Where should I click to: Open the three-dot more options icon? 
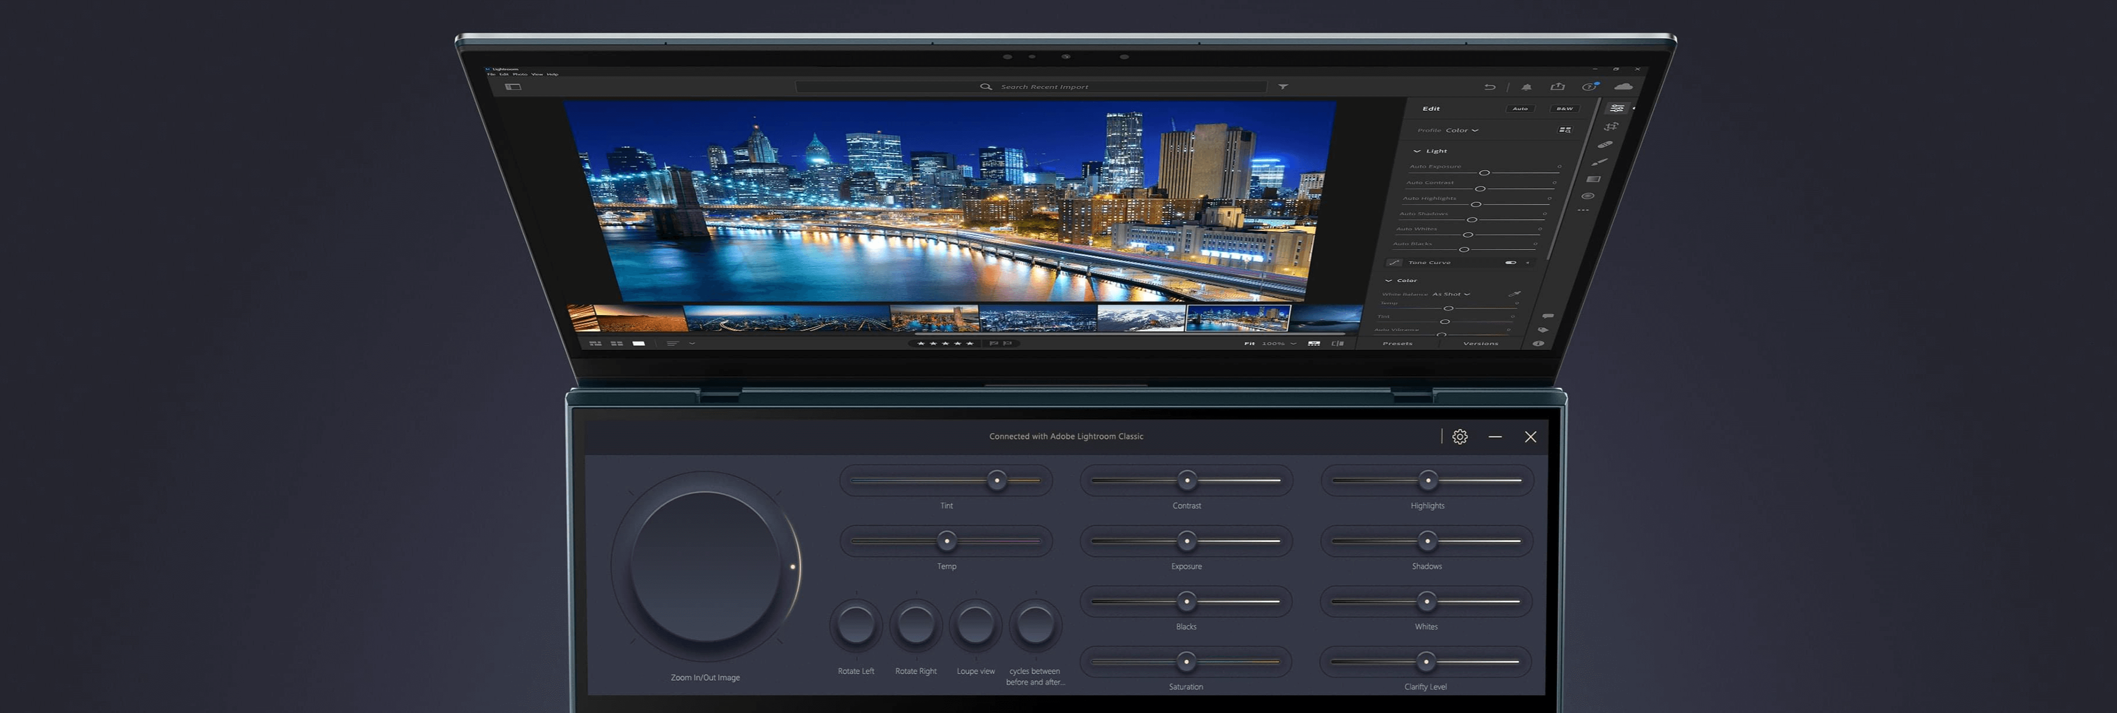[1583, 211]
